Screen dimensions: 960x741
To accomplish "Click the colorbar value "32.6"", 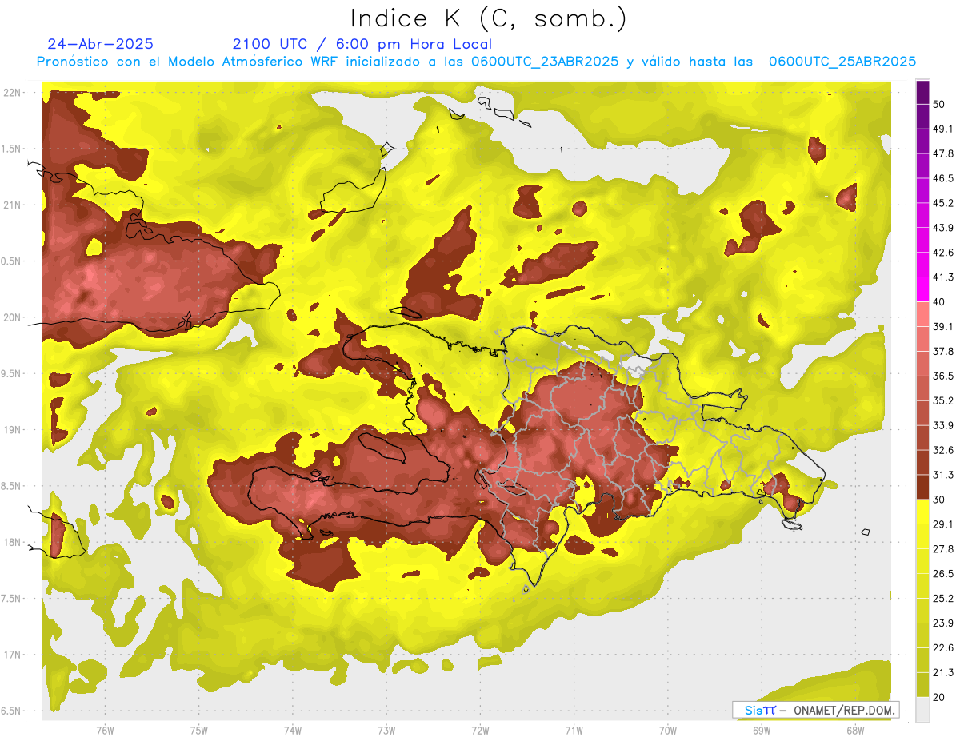I will pyautogui.click(x=942, y=450).
